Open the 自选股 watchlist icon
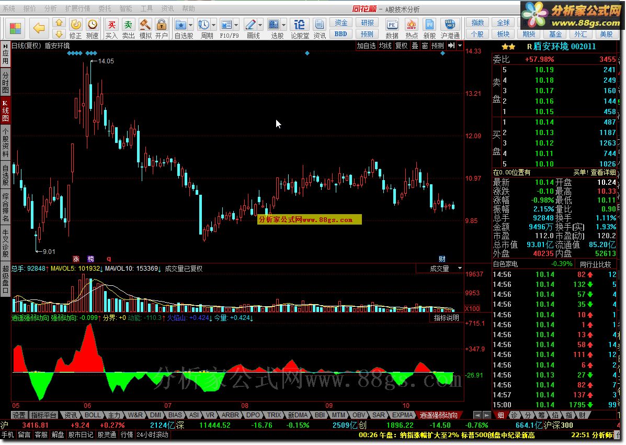The height and width of the screenshot is (445, 626). [181, 25]
